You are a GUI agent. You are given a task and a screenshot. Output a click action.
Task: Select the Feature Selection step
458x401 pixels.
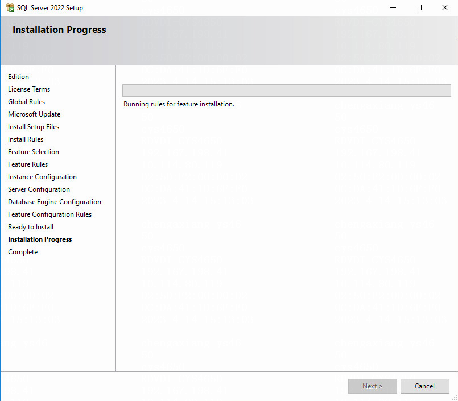pos(34,152)
